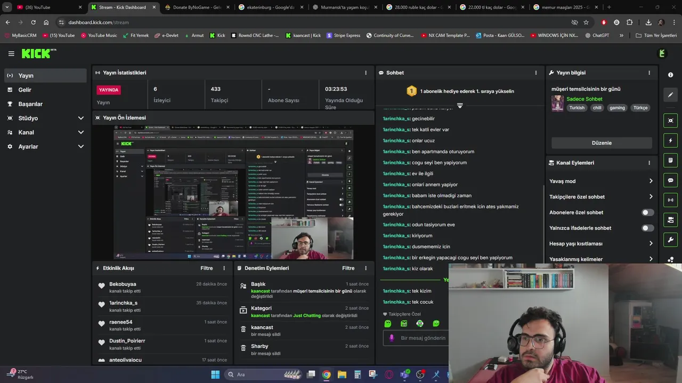Open Sohbet panel three-dot options menu

[x=536, y=72]
